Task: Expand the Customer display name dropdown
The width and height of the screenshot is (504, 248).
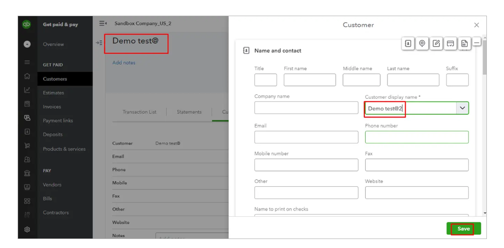Action: click(462, 108)
